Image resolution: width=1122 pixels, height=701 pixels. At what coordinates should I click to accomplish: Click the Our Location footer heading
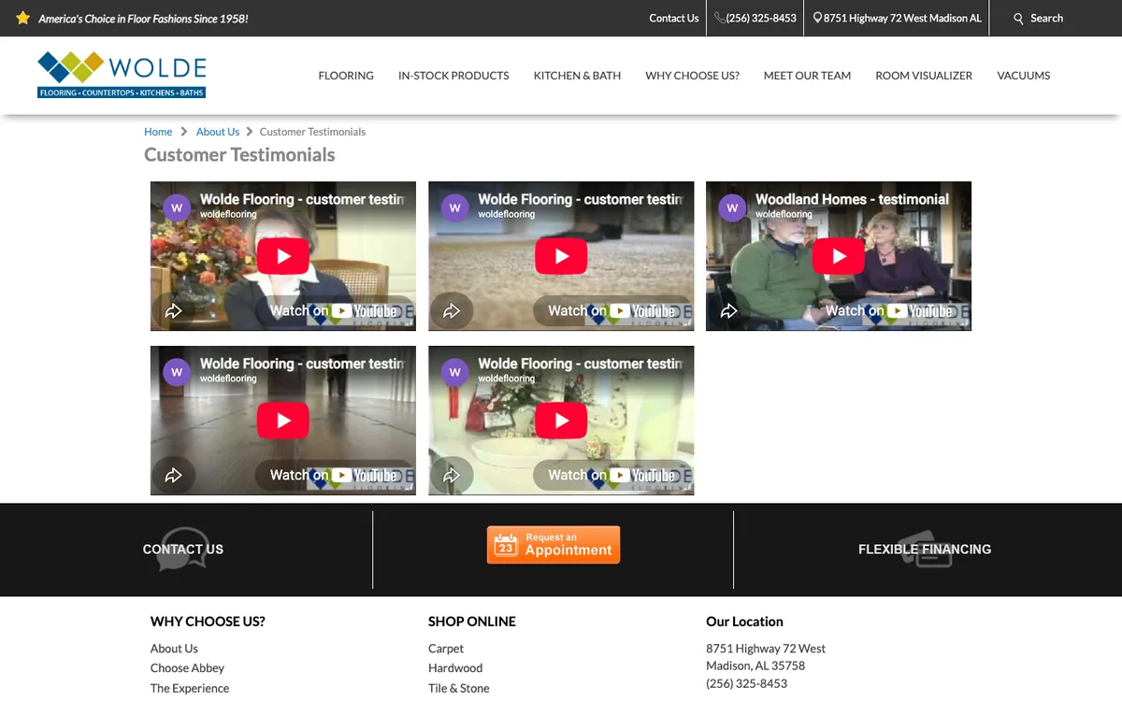[744, 622]
